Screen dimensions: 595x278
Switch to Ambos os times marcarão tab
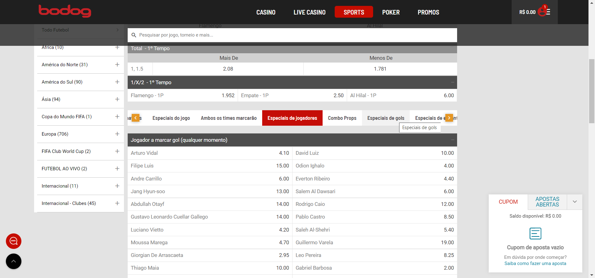(x=229, y=118)
